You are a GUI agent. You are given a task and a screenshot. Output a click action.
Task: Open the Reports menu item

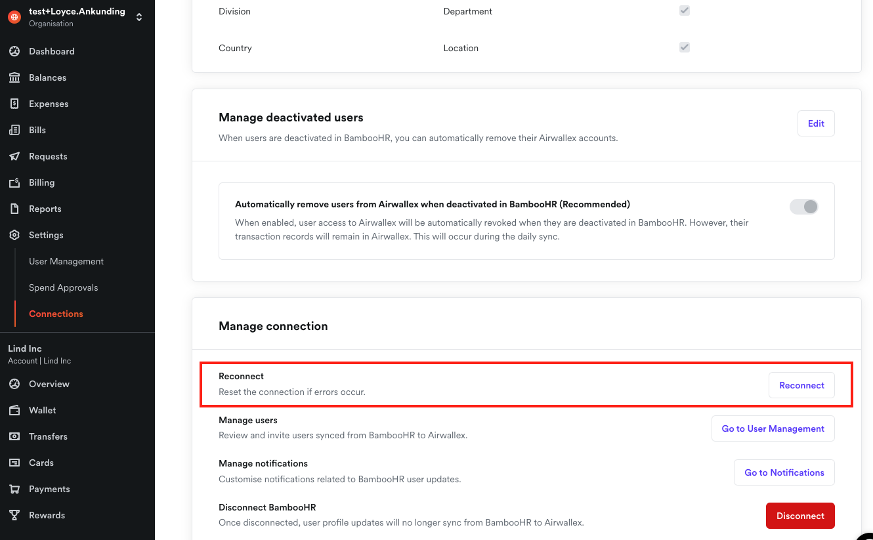coord(45,209)
